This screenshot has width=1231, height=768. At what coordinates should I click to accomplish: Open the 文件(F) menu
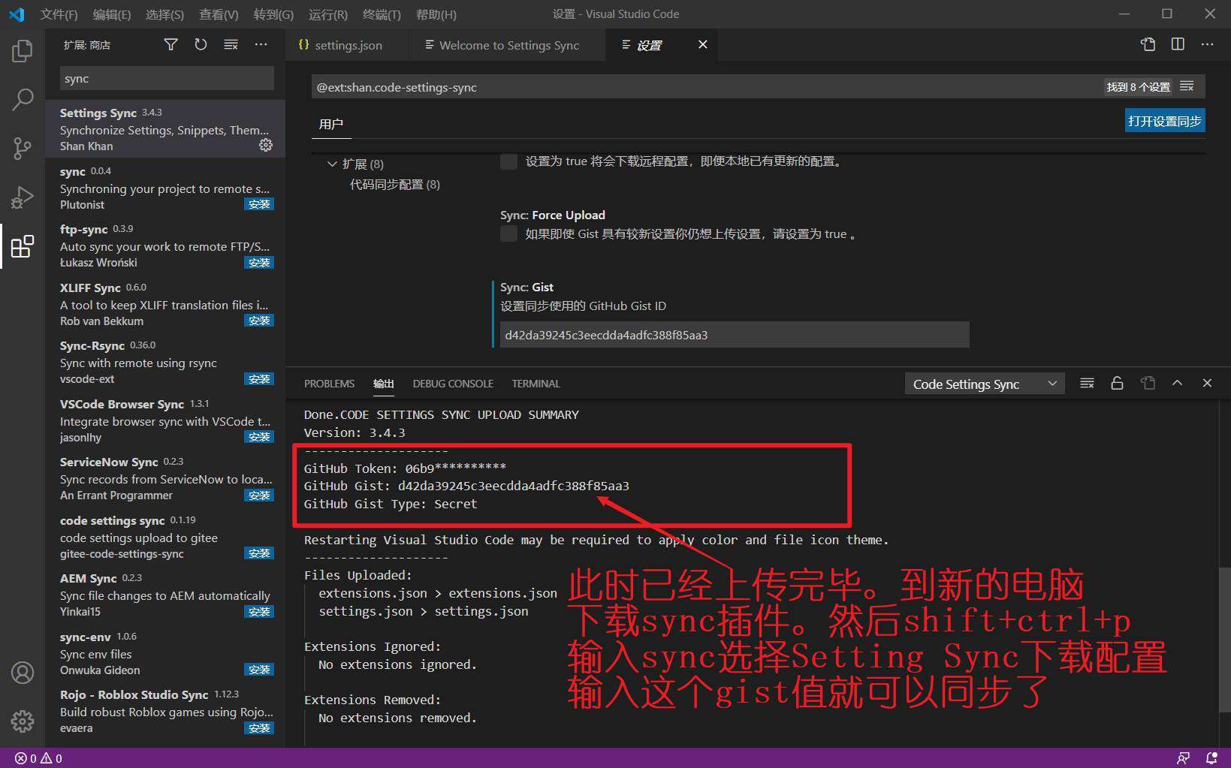pyautogui.click(x=59, y=14)
